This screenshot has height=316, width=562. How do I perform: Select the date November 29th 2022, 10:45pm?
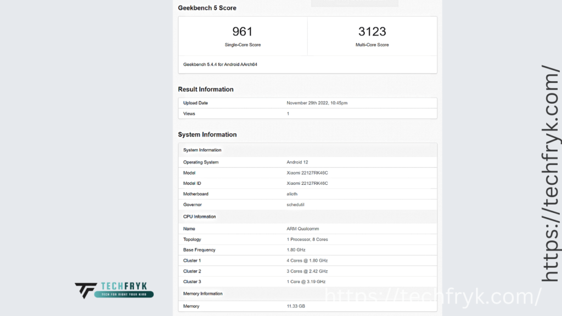317,103
